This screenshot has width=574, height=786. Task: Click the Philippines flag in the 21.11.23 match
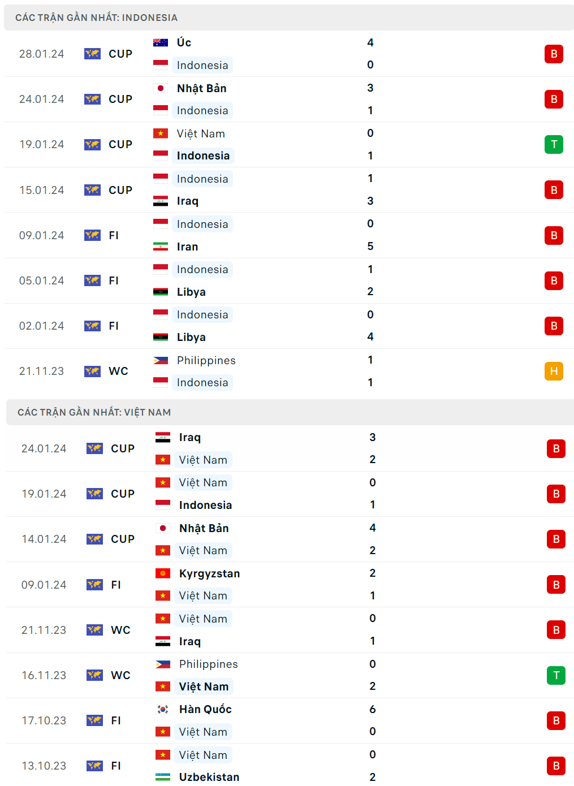pos(161,360)
